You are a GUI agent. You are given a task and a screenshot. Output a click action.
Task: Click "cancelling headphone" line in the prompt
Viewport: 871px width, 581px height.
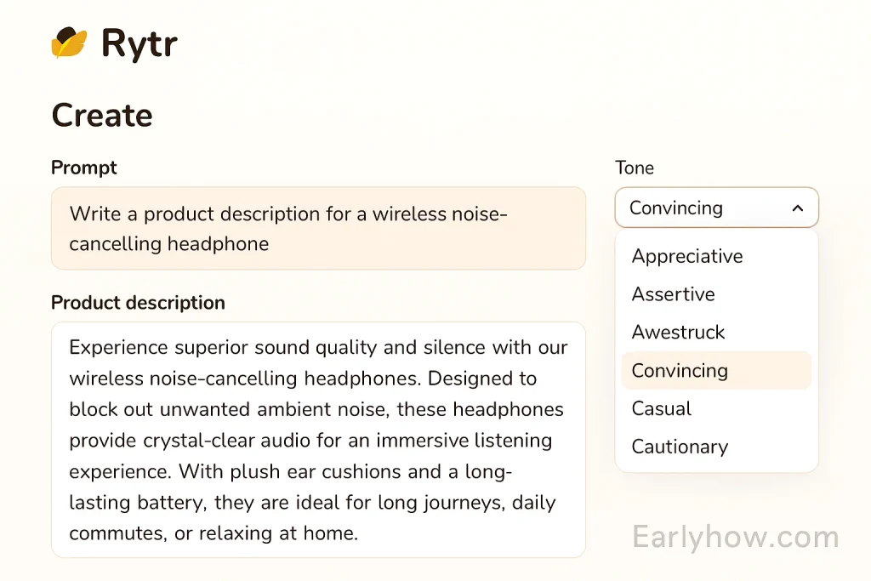click(168, 244)
